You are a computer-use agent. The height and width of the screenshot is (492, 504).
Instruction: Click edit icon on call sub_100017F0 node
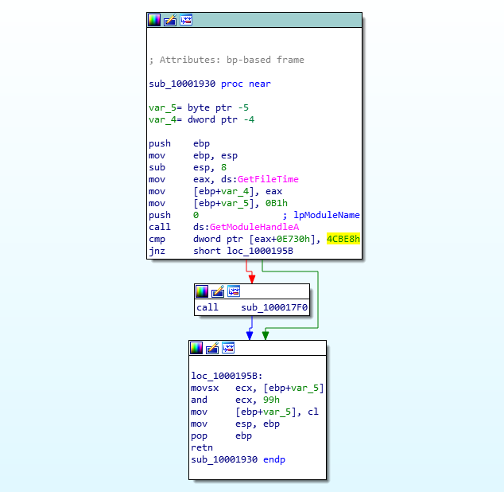[218, 291]
